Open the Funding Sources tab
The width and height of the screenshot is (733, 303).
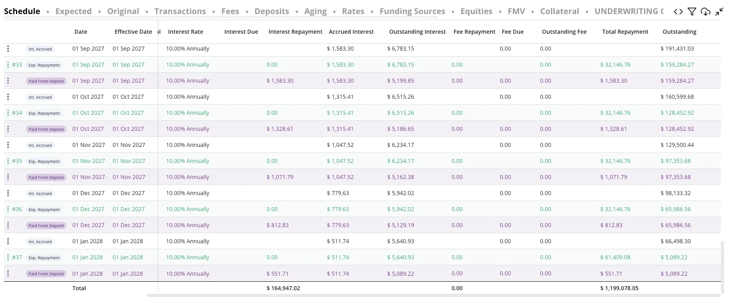[412, 11]
